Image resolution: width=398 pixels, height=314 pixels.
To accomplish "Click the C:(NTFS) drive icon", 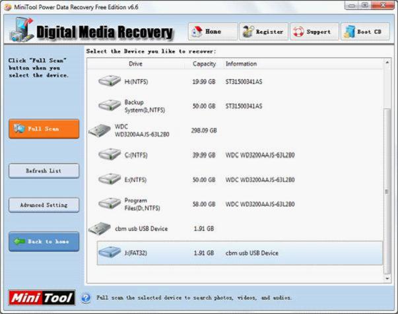I will tap(110, 154).
